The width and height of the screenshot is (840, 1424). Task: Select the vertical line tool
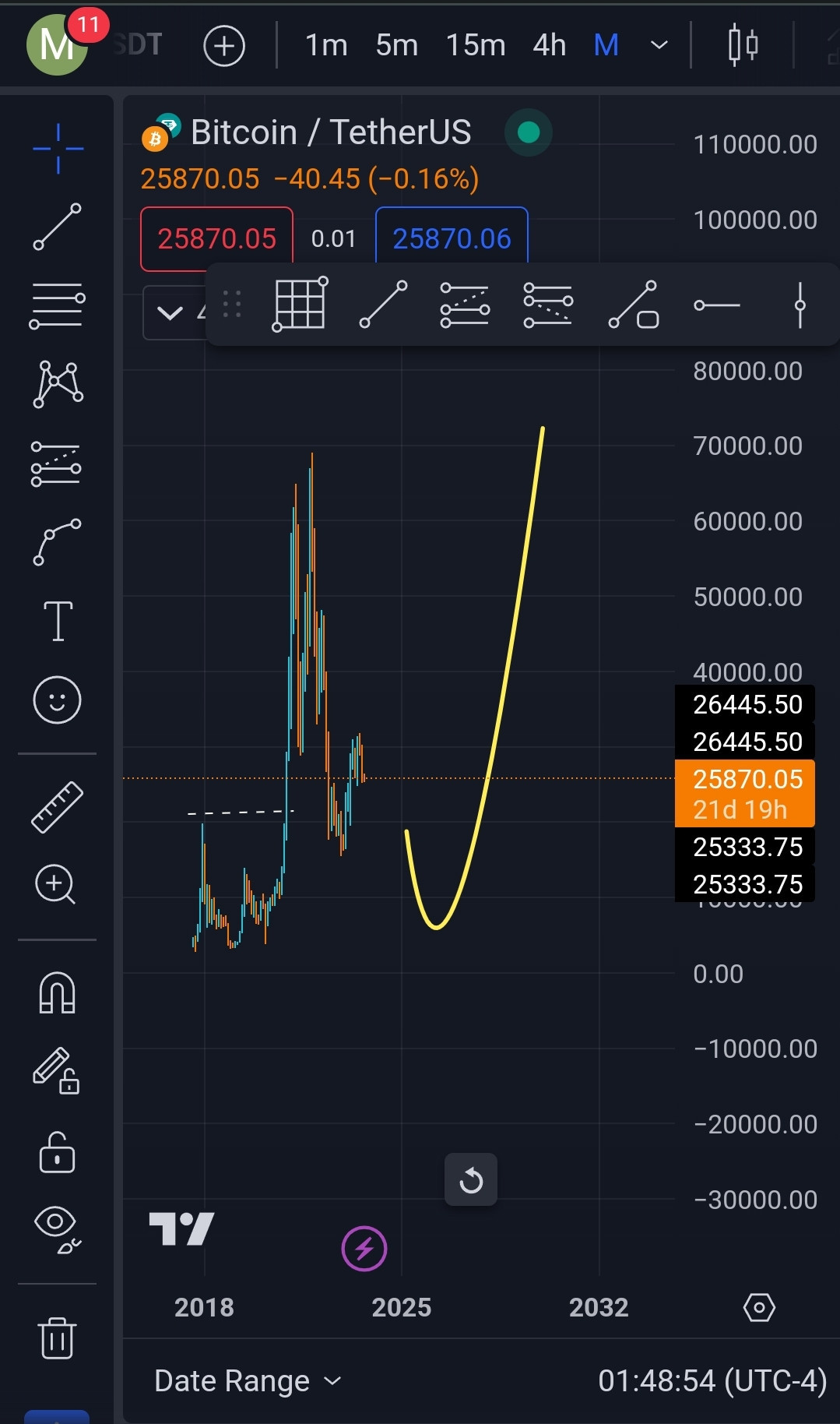[800, 305]
